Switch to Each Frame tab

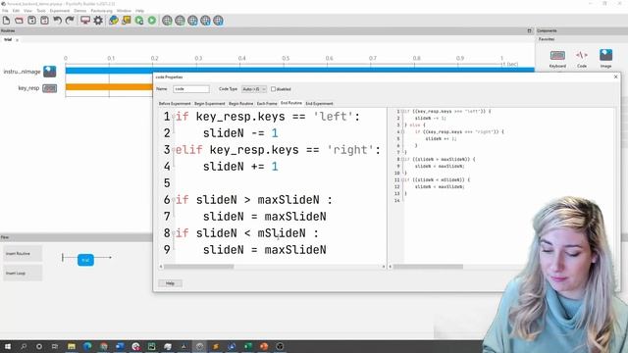tap(267, 104)
